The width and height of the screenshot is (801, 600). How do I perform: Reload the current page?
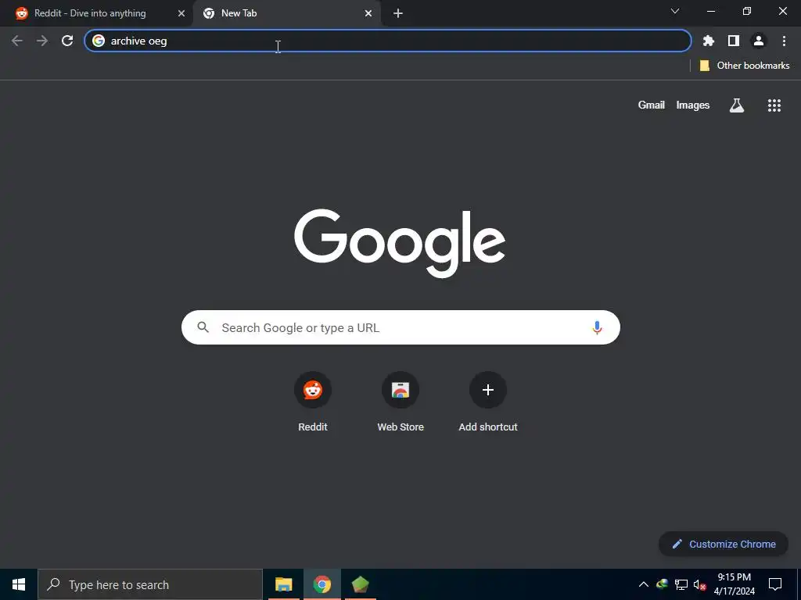(67, 41)
